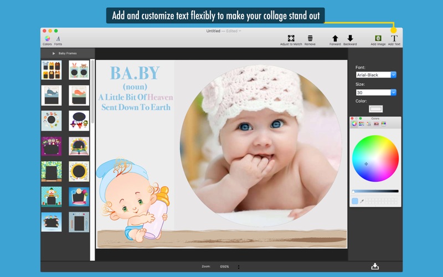
Task: Select the bunny and bear frame thumbnail
Action: pyautogui.click(x=79, y=70)
